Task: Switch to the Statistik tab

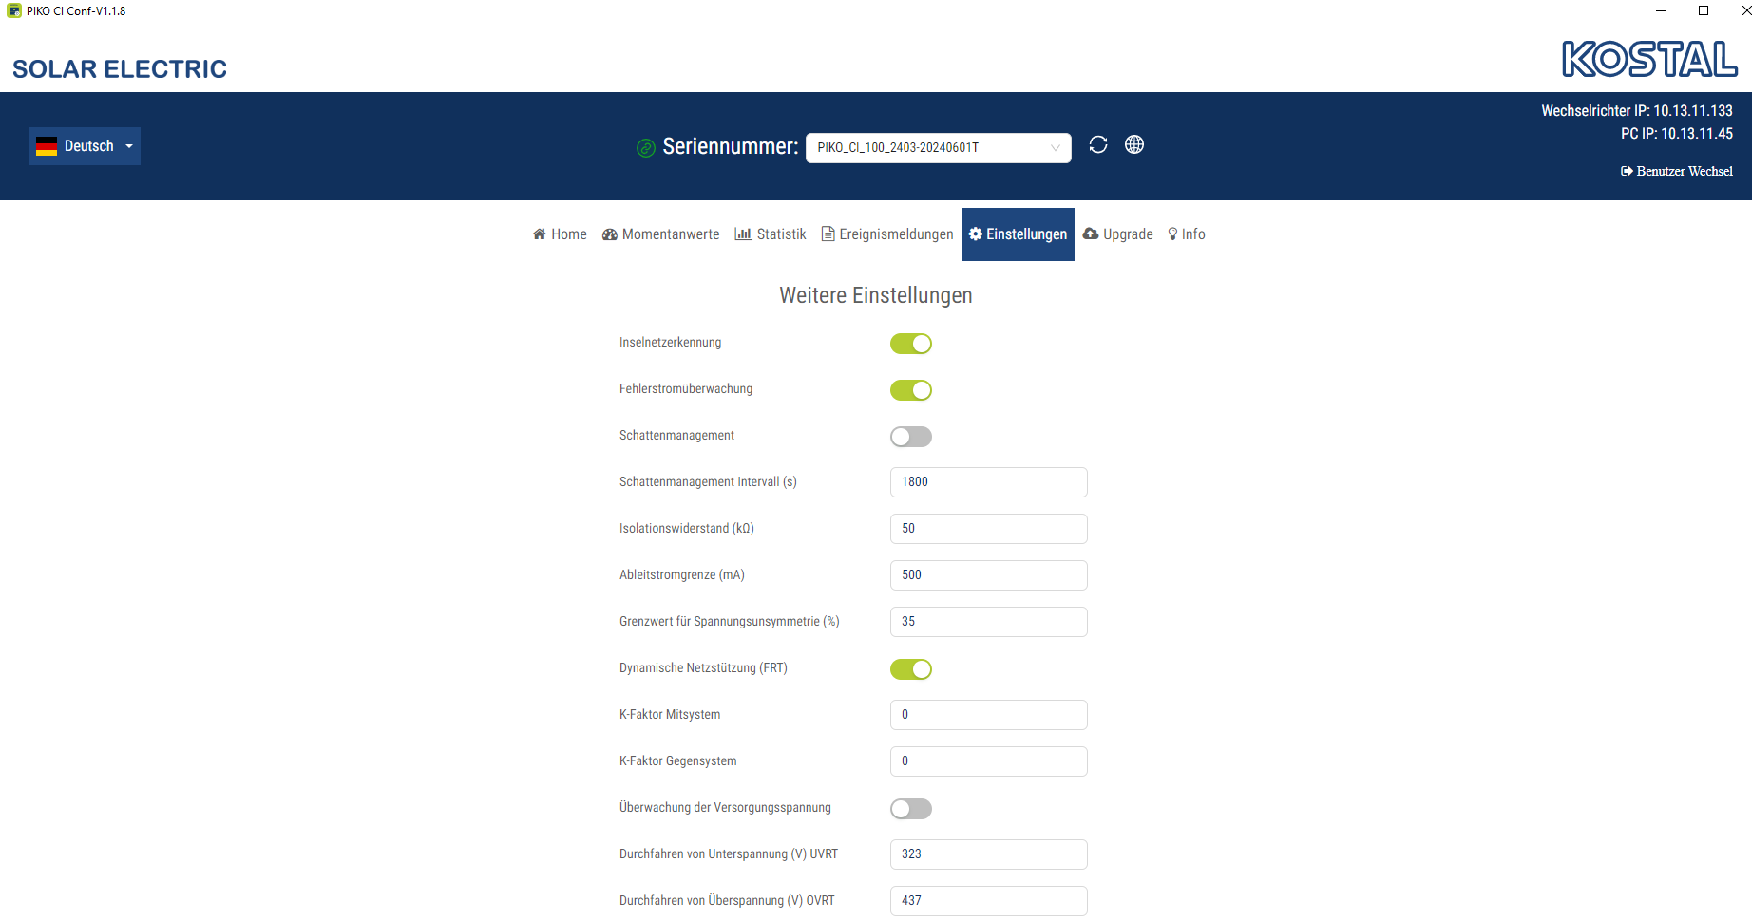Action: pos(771,234)
